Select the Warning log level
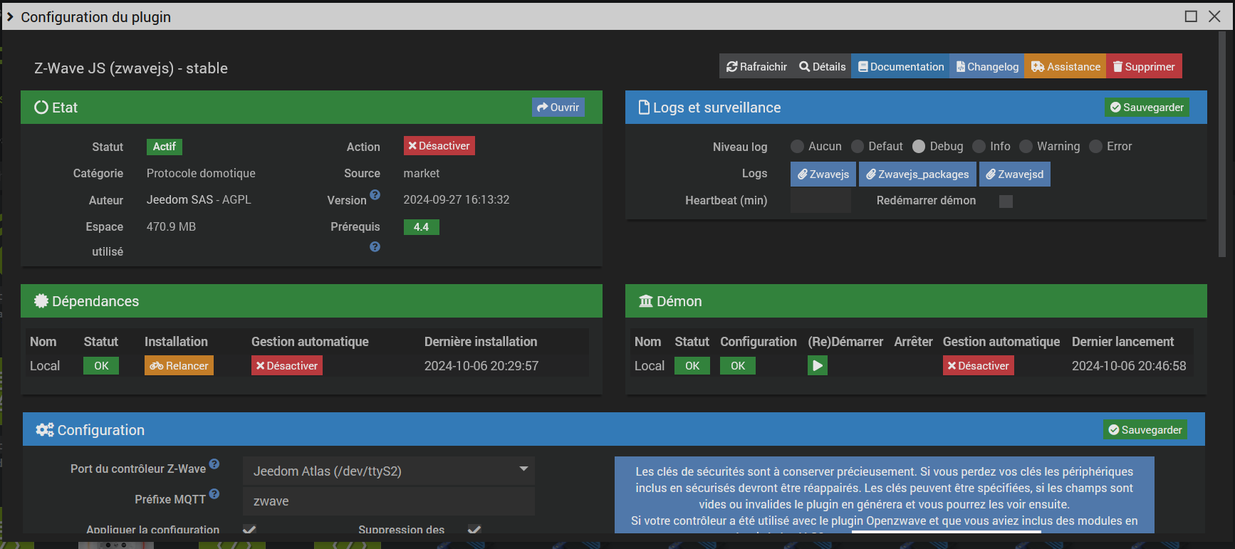Viewport: 1235px width, 549px height. coord(1026,147)
